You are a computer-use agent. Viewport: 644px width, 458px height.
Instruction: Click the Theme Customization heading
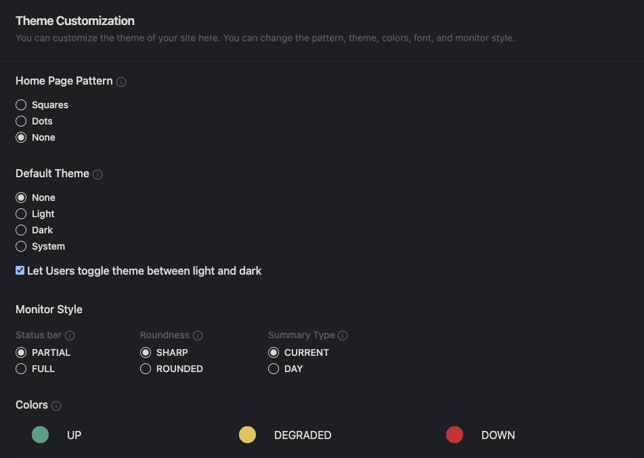coord(74,21)
